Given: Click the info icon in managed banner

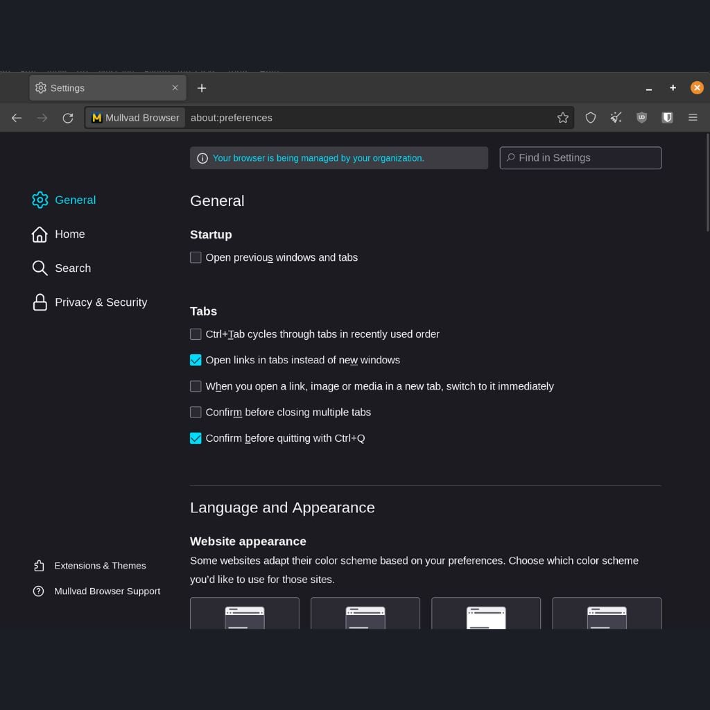Looking at the screenshot, I should [202, 158].
